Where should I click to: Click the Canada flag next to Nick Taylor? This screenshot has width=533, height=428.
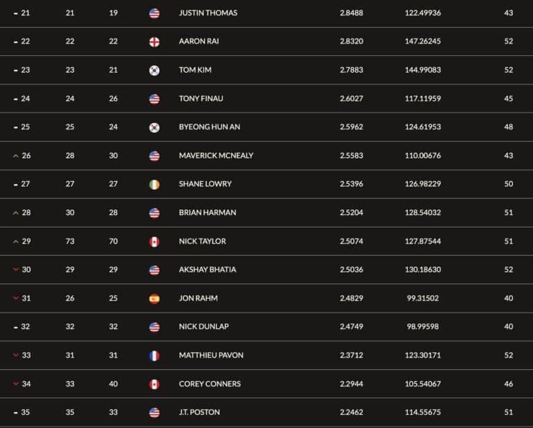(154, 242)
